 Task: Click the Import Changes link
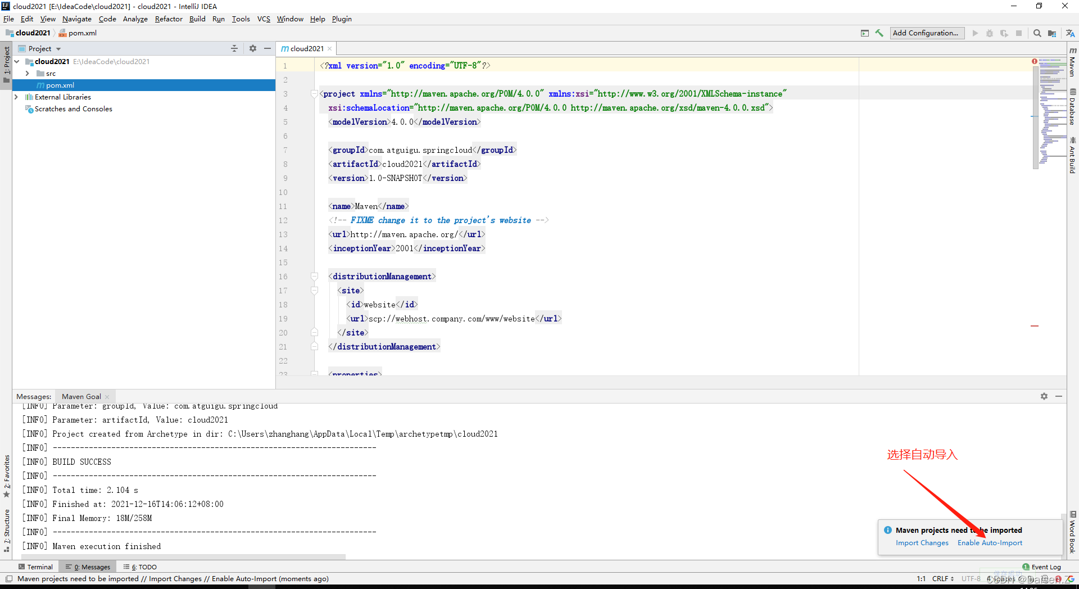pyautogui.click(x=922, y=543)
